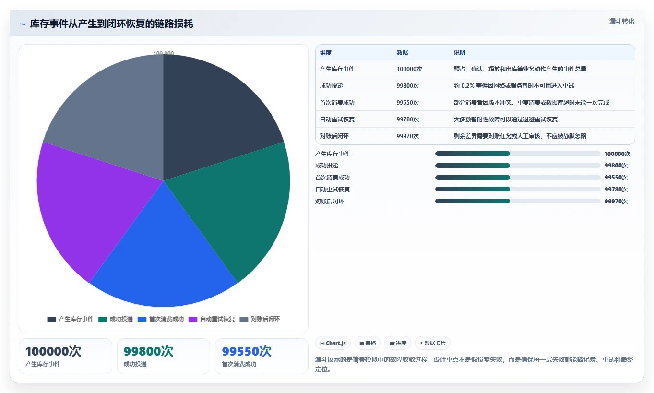Click the 说明 column header
The height and width of the screenshot is (393, 654).
(x=460, y=53)
